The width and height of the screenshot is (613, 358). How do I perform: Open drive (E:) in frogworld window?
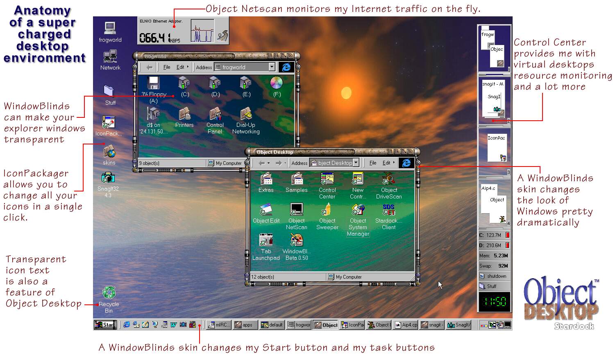pyautogui.click(x=246, y=87)
